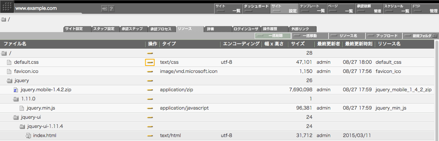The width and height of the screenshot is (439, 141).
Task: Expand the jquery-ui folder
Action: pyautogui.click(x=16, y=118)
